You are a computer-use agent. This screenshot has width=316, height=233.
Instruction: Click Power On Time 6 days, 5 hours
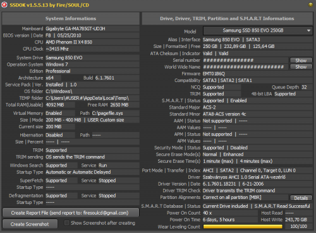point(219,220)
